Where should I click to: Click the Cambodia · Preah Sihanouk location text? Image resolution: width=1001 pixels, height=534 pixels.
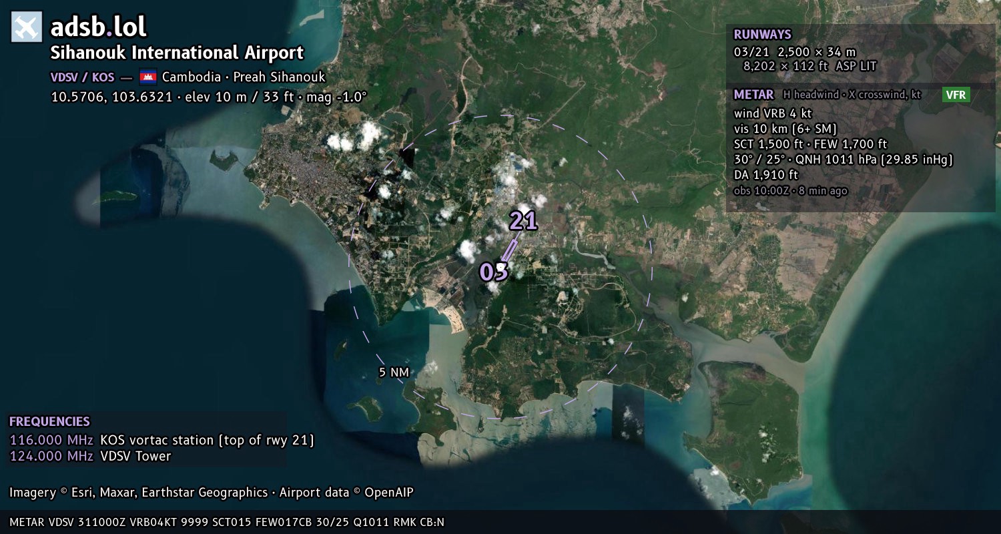[x=244, y=77]
